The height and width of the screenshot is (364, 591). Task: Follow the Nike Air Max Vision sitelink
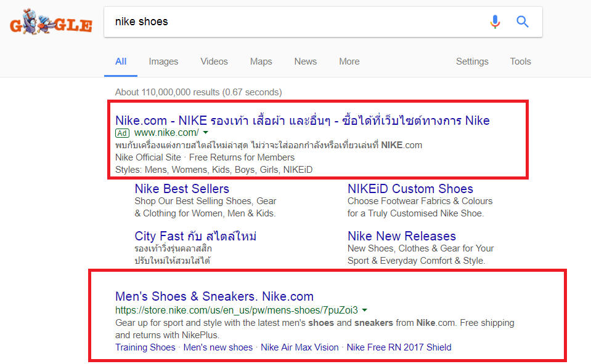pyautogui.click(x=300, y=347)
